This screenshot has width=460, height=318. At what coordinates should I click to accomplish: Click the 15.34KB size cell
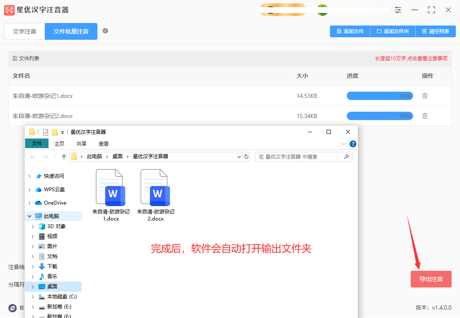coord(307,116)
